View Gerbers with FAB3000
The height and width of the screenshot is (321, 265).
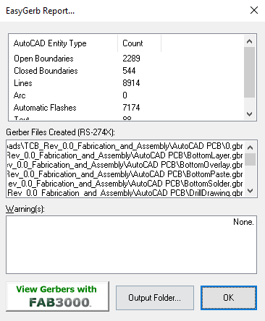pyautogui.click(x=57, y=296)
